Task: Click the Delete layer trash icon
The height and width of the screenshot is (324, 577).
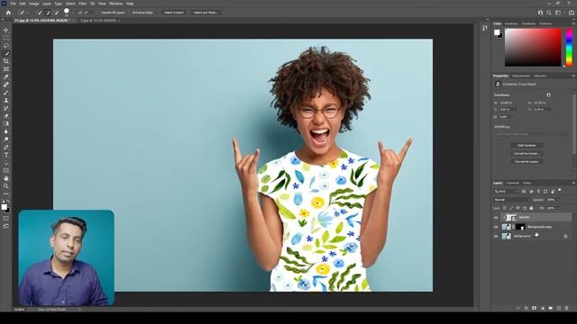Action: click(567, 308)
